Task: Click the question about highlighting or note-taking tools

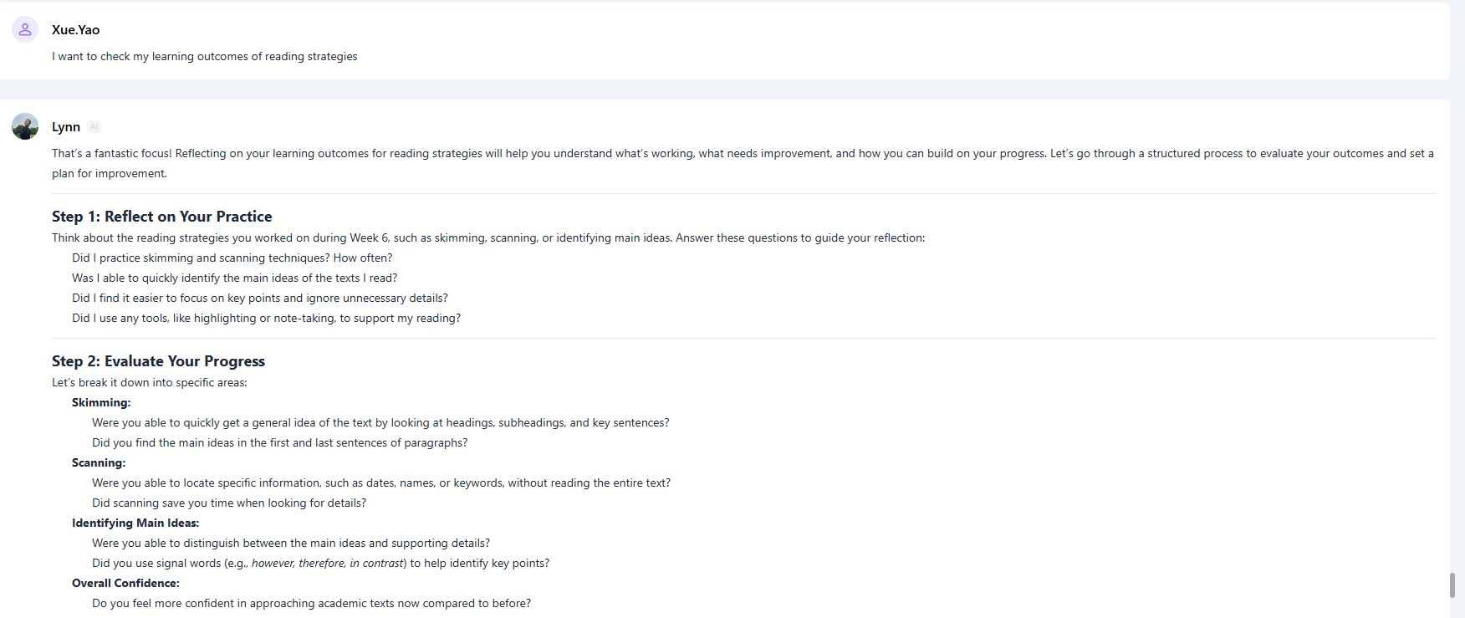Action: (x=266, y=318)
